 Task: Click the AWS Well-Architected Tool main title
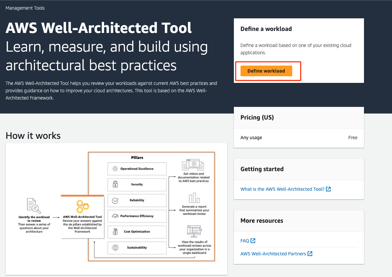pyautogui.click(x=99, y=28)
